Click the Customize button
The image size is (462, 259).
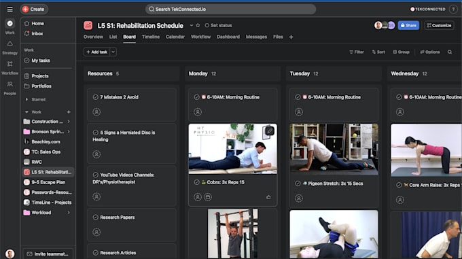(x=439, y=25)
